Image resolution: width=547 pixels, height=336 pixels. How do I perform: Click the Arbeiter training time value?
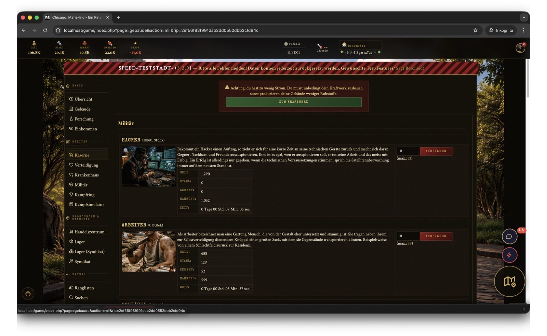[226, 289]
